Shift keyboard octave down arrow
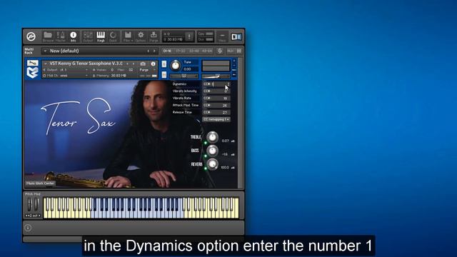Viewport: 457px width, 257px height. (x=26, y=216)
